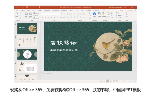
Task: Click the Reset slide button
Action: [36, 15]
